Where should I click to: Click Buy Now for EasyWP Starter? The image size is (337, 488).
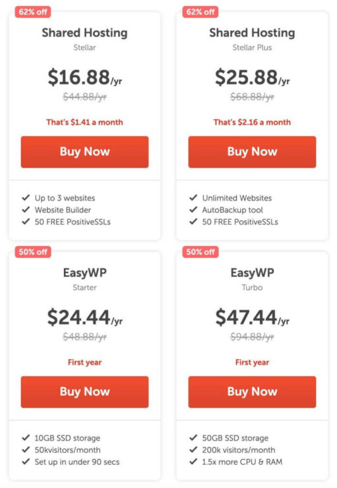pyautogui.click(x=84, y=392)
